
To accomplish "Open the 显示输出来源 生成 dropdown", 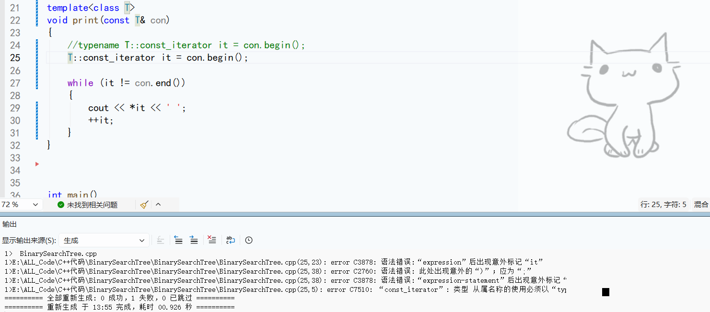I will tap(104, 240).
